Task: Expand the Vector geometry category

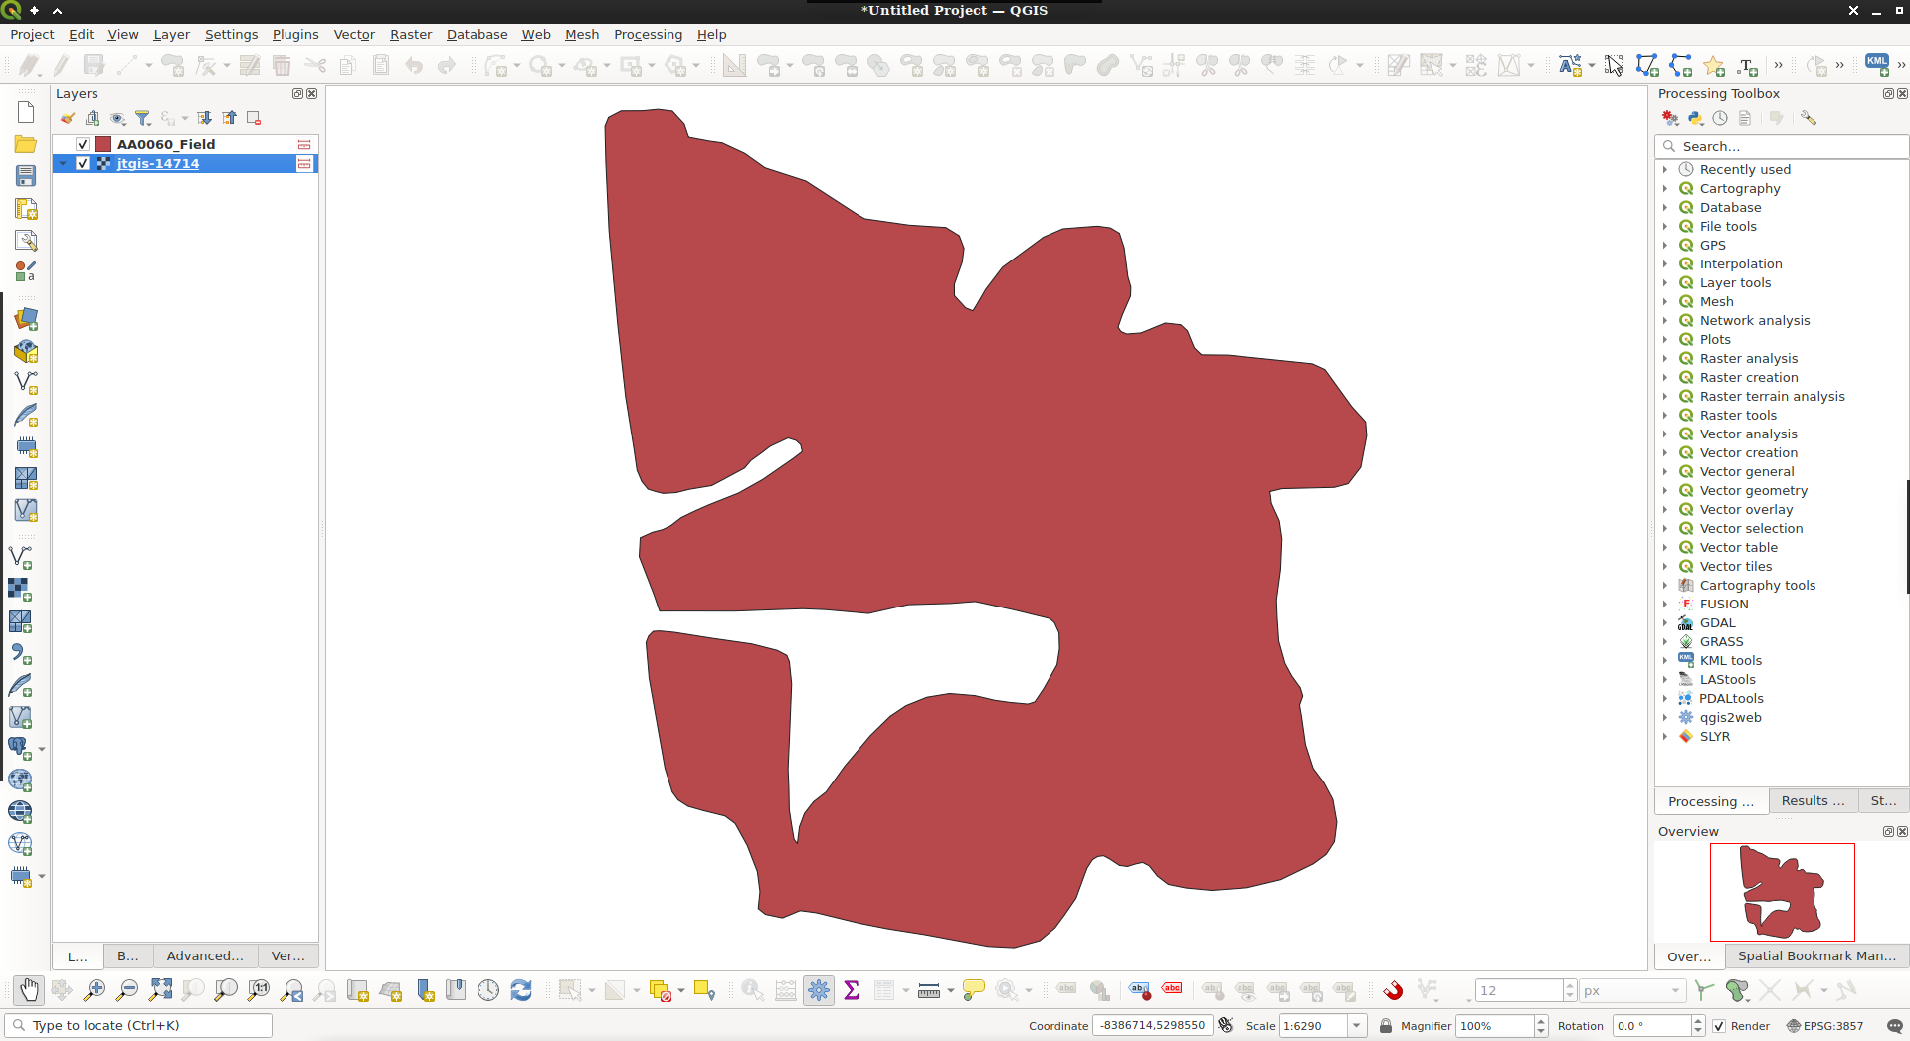Action: click(1667, 490)
